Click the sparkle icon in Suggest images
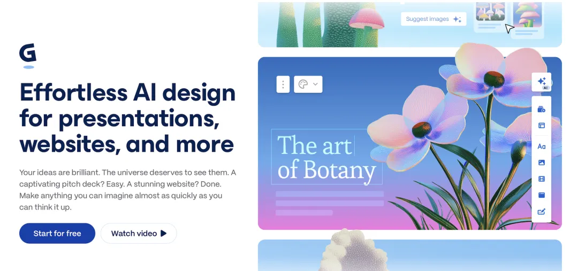This screenshot has width=578, height=271. coord(457,19)
